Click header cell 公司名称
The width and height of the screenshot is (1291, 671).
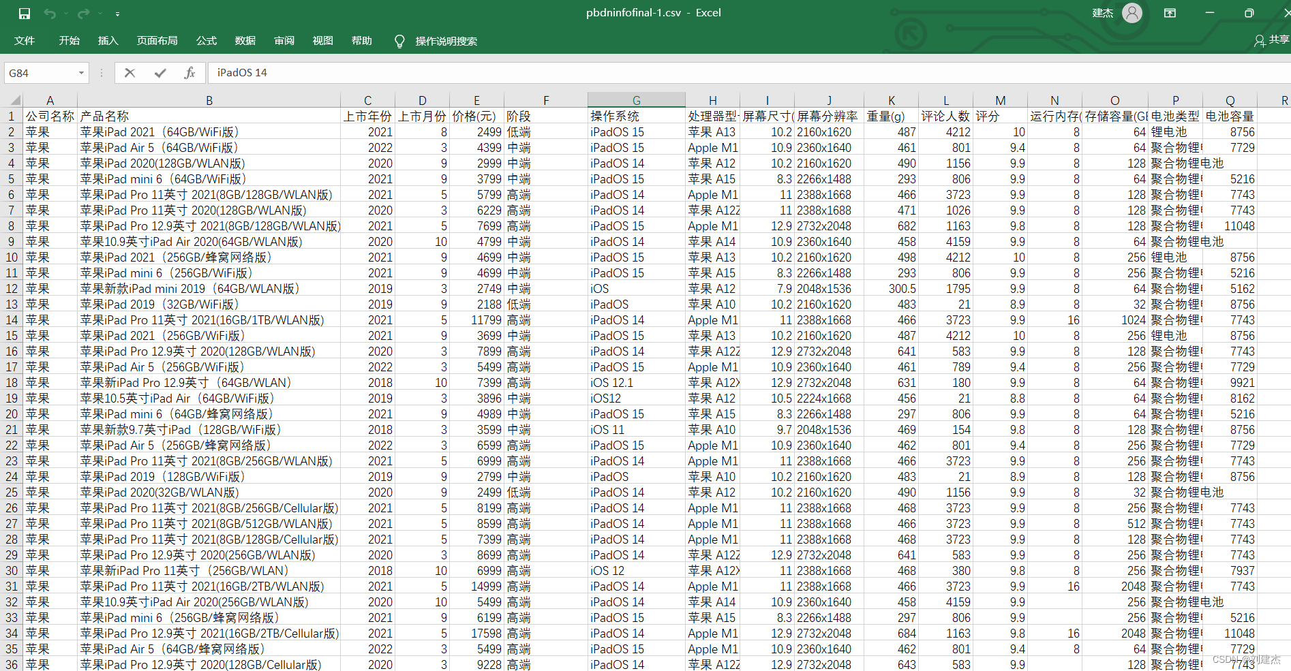pos(50,116)
